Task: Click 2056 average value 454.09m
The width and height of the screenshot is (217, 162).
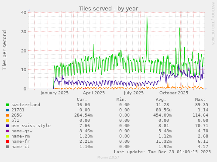Action: click(162, 115)
